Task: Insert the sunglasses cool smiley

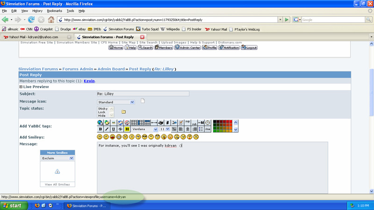Action: click(x=145, y=137)
